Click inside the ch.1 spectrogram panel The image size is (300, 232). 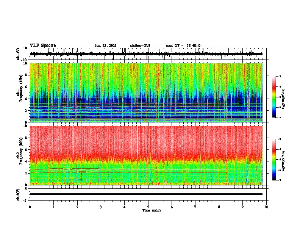point(146,92)
